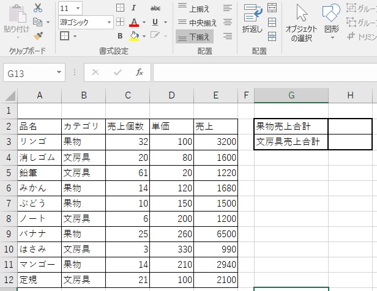Click cell containing バナナ
This screenshot has height=291, width=377.
coord(39,234)
